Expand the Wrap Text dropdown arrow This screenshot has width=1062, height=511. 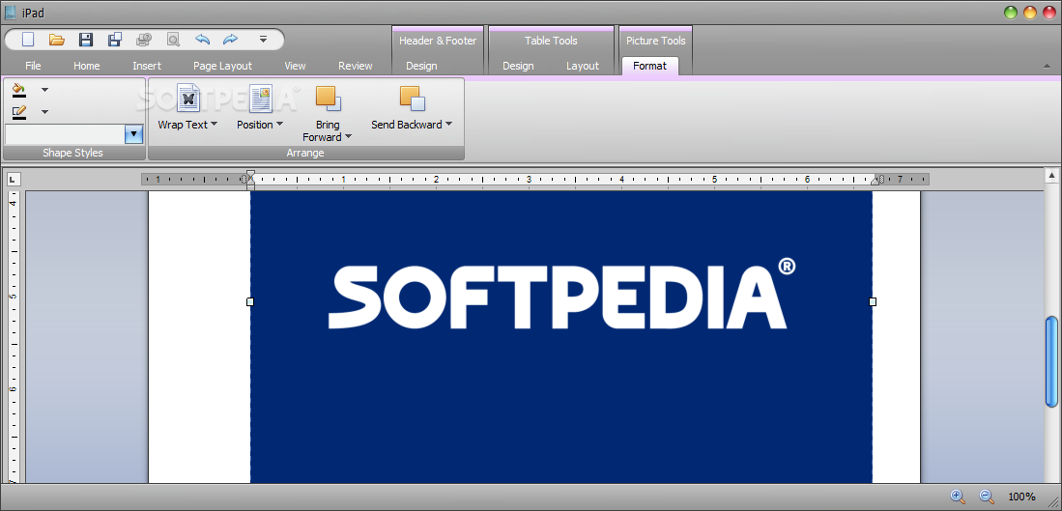tap(214, 124)
